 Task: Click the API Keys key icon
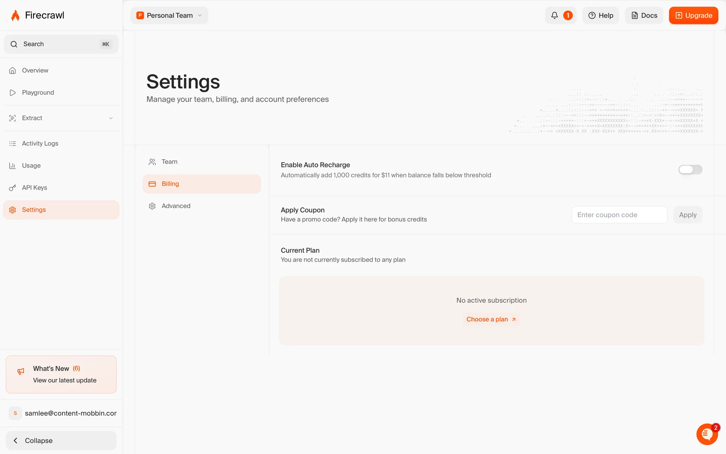pyautogui.click(x=12, y=188)
